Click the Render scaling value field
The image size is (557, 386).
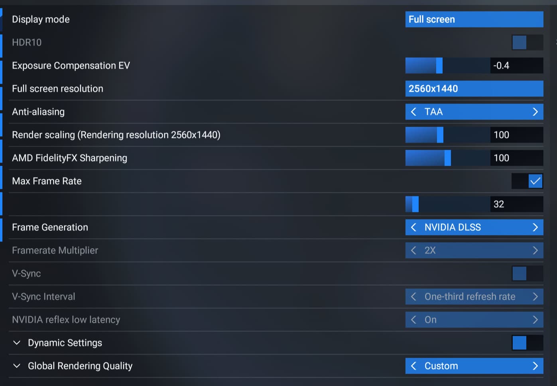[517, 135]
